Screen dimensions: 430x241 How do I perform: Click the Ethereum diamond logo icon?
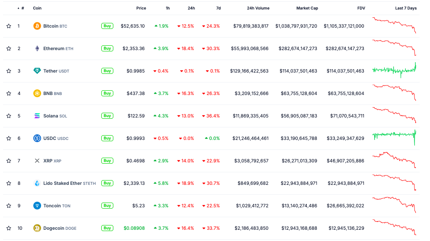[x=37, y=48]
